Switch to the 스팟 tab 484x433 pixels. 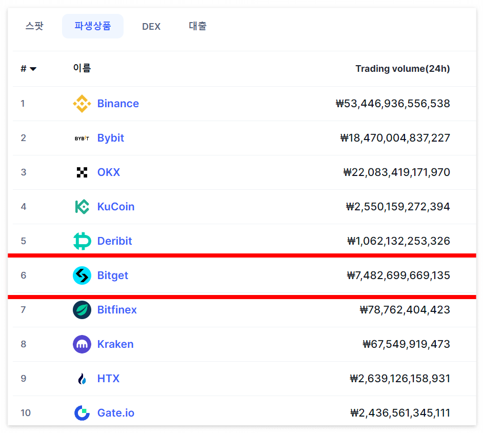(x=34, y=26)
